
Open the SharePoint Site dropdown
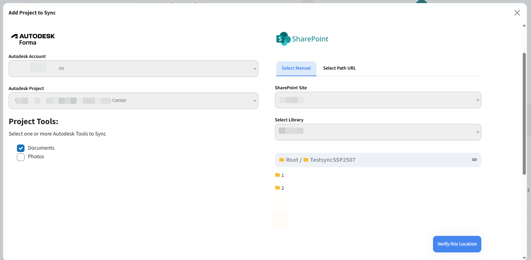[378, 100]
